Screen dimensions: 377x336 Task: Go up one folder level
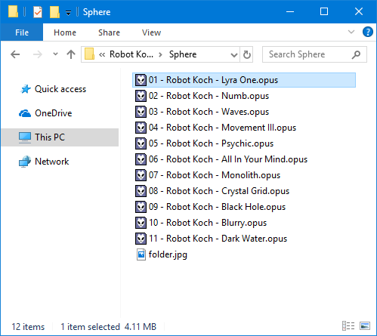(x=71, y=54)
